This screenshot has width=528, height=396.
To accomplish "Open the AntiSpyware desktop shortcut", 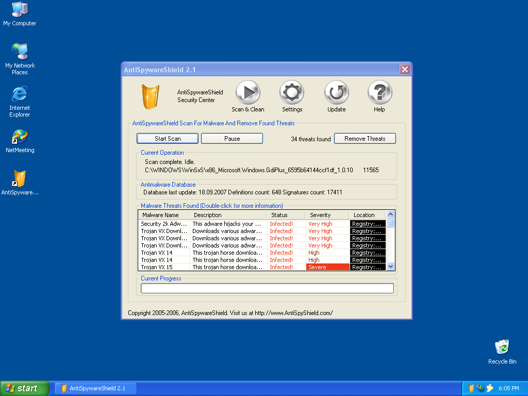I will 19,179.
